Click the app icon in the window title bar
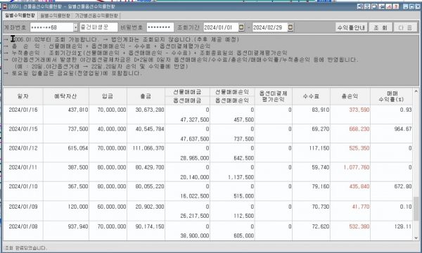 point(4,6)
